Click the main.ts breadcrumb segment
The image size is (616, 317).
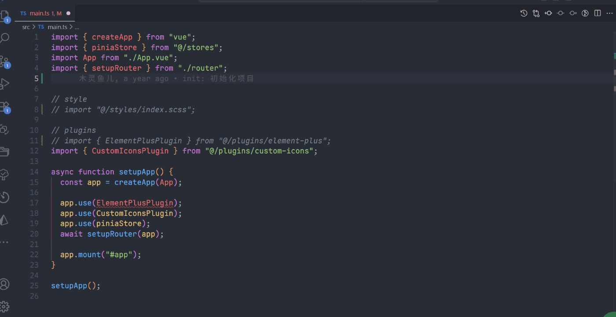pos(57,27)
